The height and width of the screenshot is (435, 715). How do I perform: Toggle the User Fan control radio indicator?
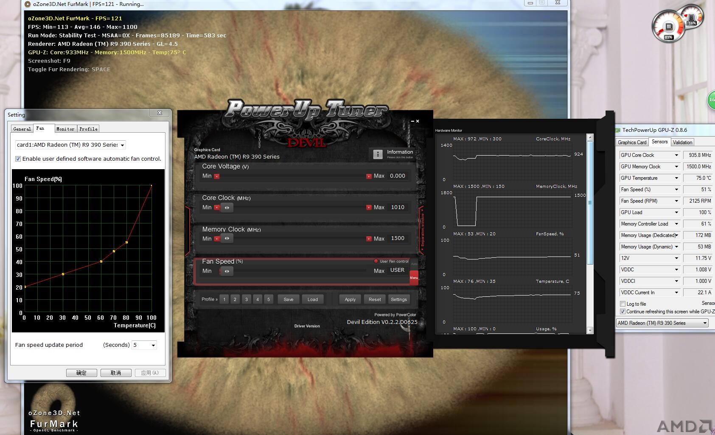[x=376, y=261]
